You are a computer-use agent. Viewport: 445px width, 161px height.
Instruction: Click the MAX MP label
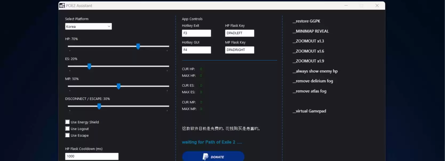click(189, 109)
